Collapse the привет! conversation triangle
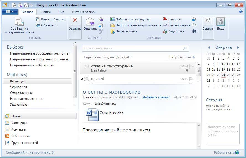 click(x=82, y=79)
